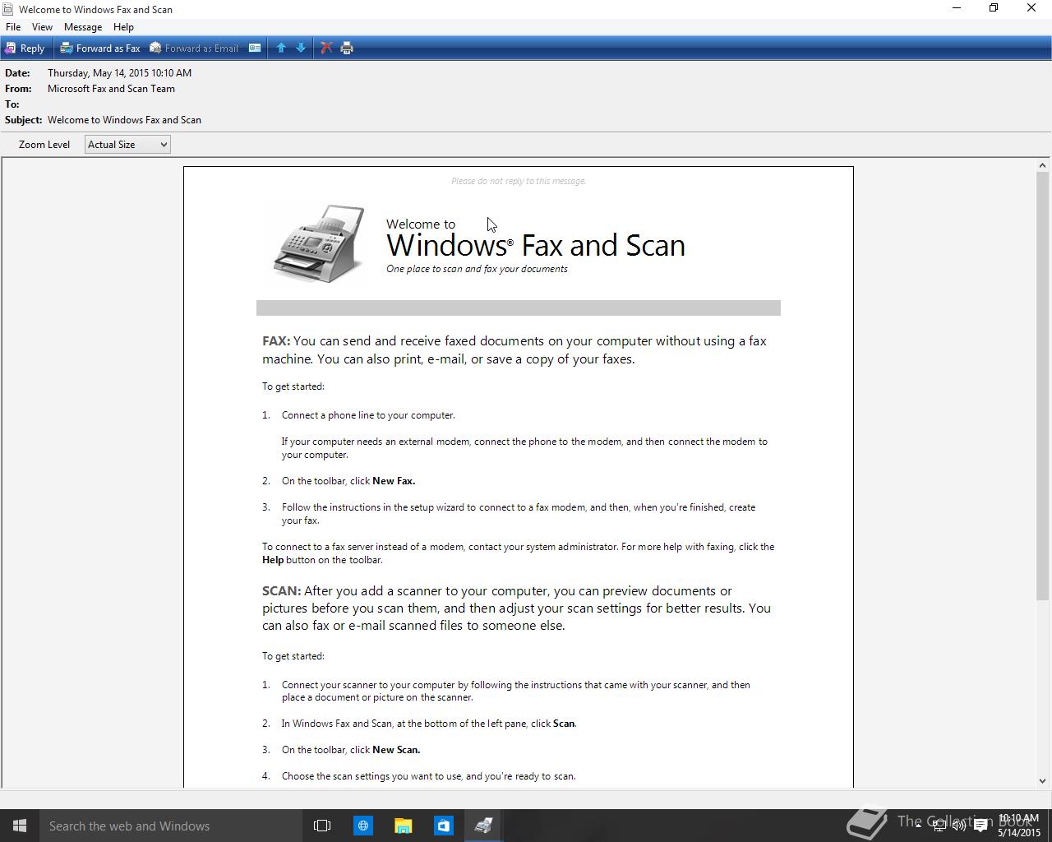Click the 'Windows Fax and Scan' heading
The width and height of the screenshot is (1052, 842).
pyautogui.click(x=536, y=245)
